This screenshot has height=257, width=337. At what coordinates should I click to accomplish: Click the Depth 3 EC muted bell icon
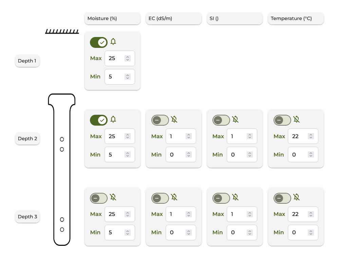click(x=174, y=198)
